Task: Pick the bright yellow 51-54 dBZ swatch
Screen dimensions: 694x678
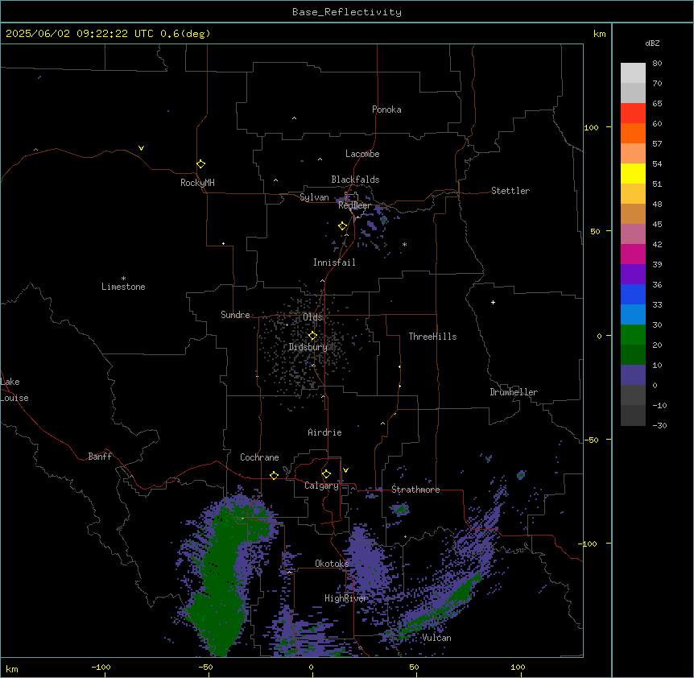Action: pyautogui.click(x=633, y=173)
